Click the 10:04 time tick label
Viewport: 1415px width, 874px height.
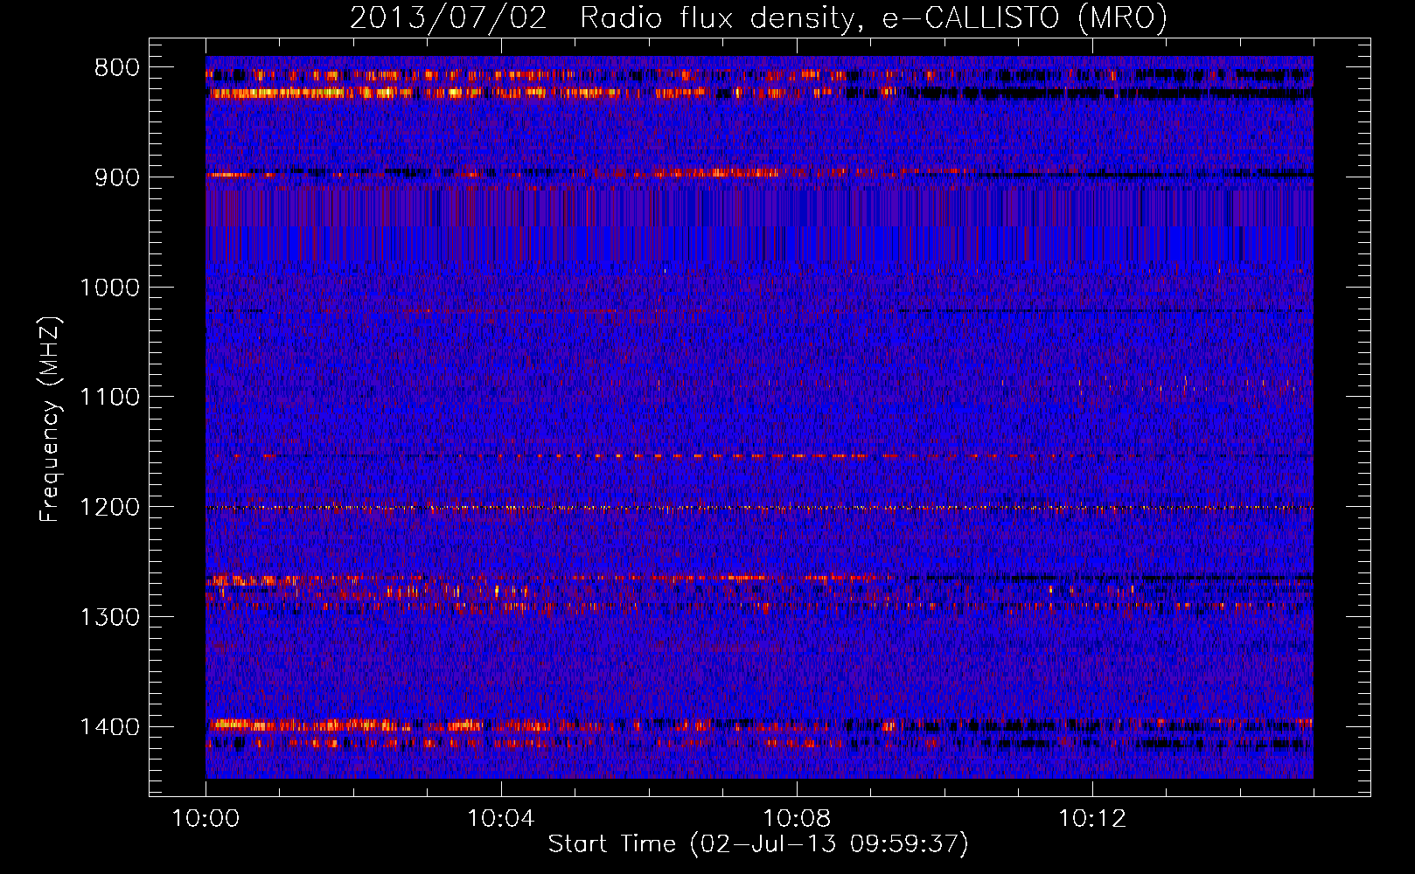[x=501, y=819]
